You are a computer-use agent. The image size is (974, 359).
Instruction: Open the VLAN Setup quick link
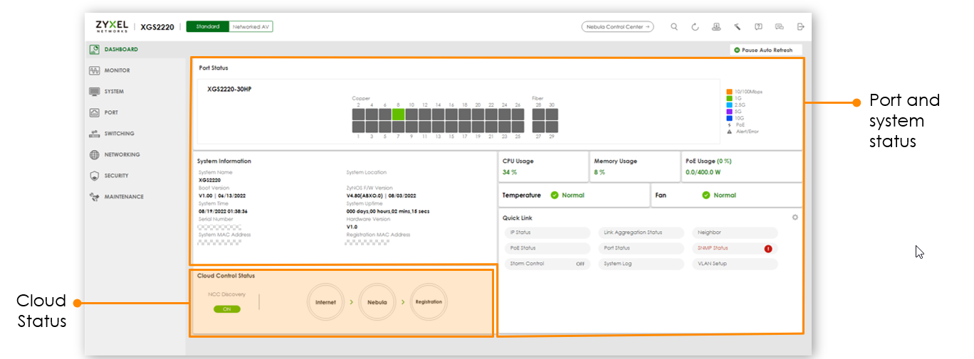734,264
